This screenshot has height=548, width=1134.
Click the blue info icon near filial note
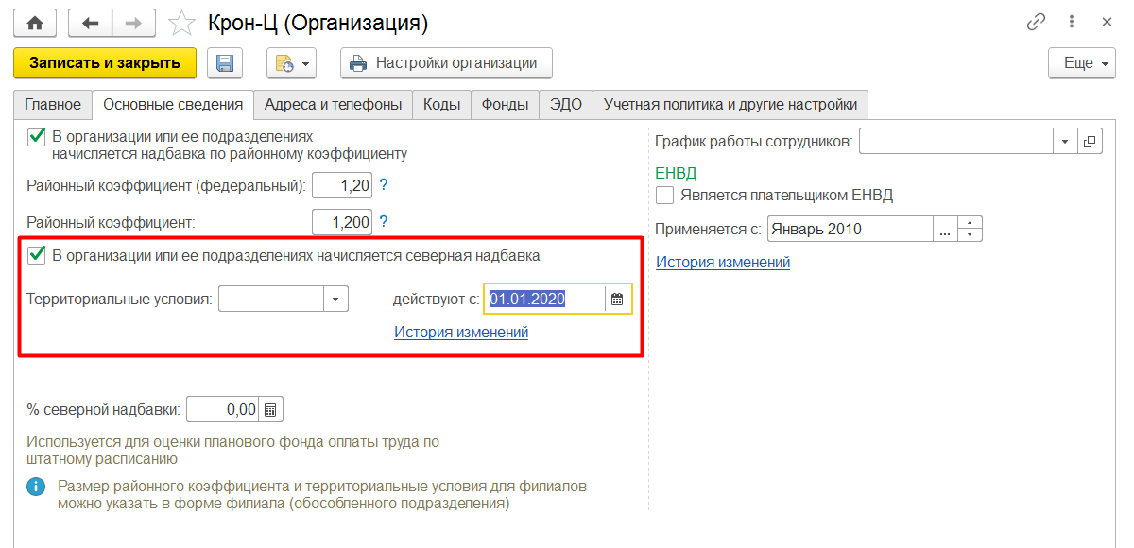click(36, 487)
